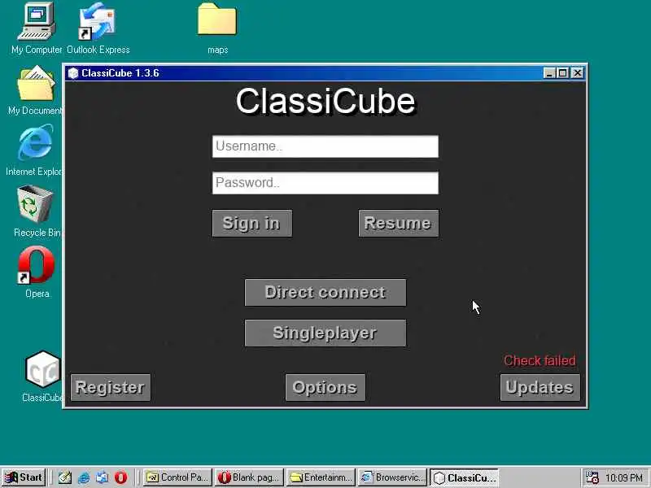Click the red 'Check failed' text
This screenshot has height=488, width=651.
540,360
